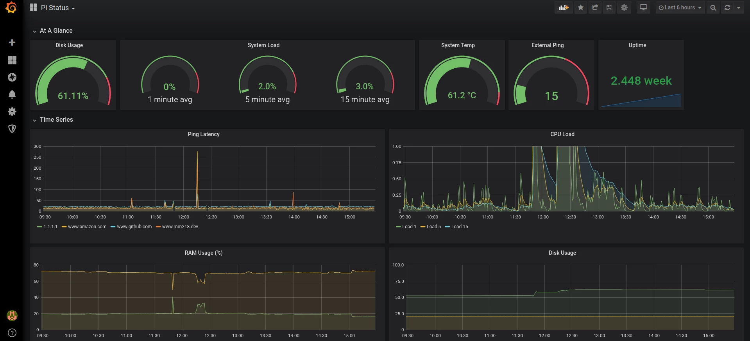
Task: Open the CPU Load panel title menu
Action: click(562, 134)
